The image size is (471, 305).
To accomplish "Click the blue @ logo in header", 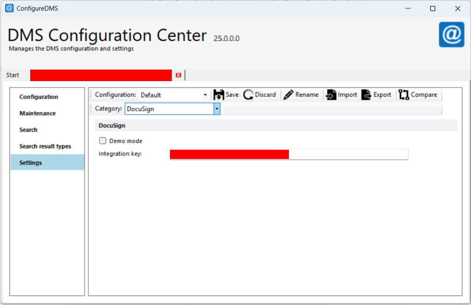I will tap(451, 35).
